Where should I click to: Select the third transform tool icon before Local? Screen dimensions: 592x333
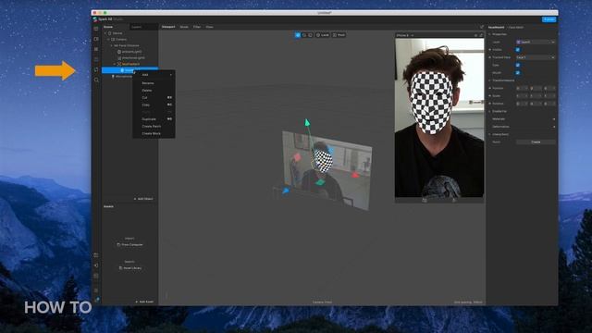311,35
